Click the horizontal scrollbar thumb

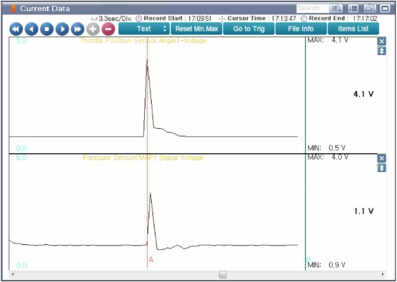[223, 274]
